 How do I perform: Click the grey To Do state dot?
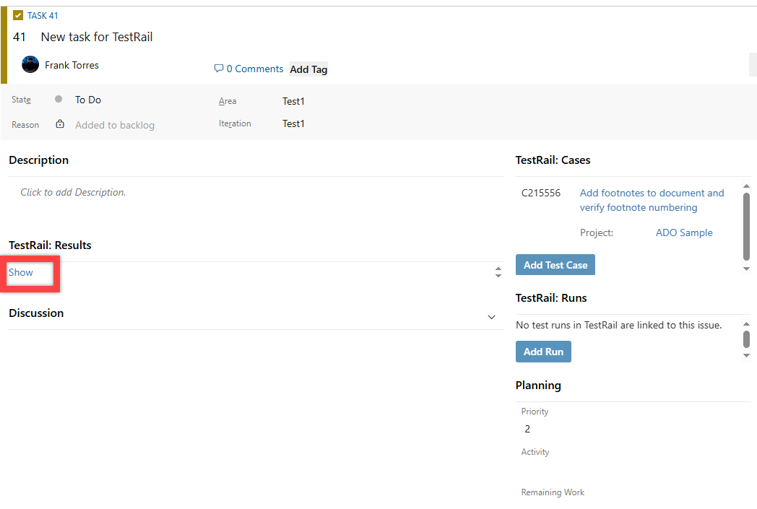pyautogui.click(x=59, y=99)
